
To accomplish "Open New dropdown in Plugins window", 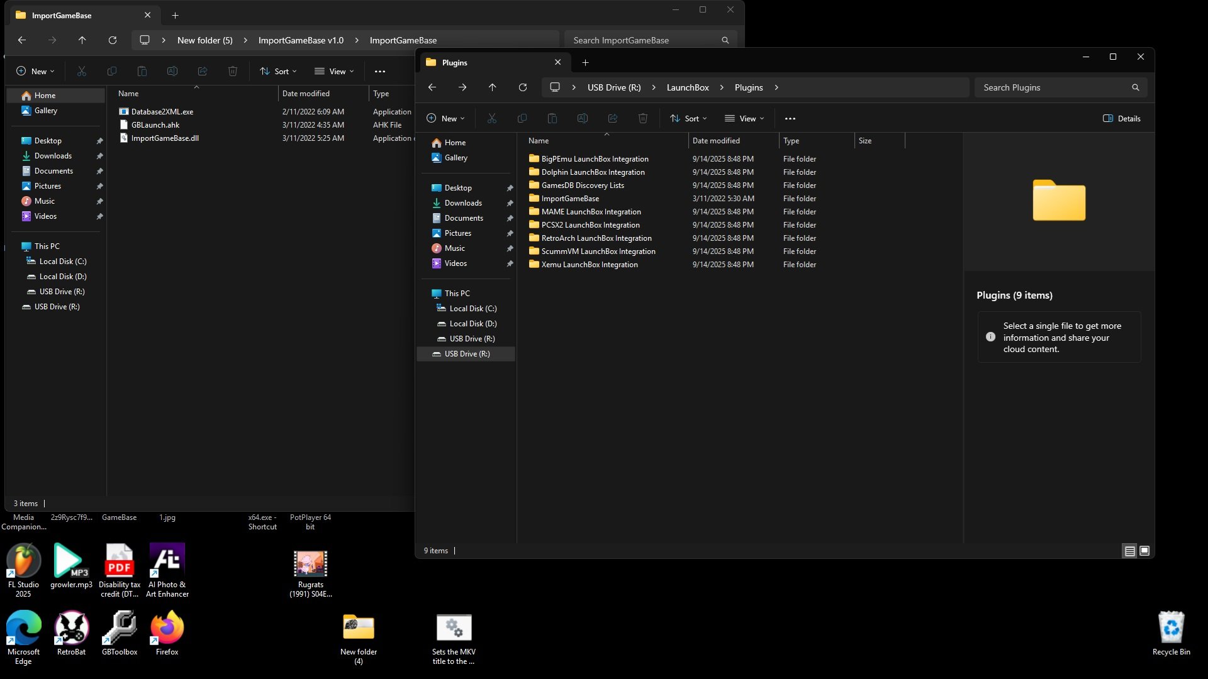I will coord(445,118).
